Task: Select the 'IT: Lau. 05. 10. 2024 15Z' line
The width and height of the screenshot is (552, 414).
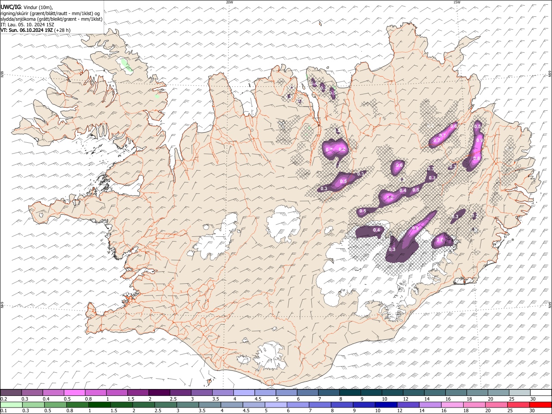Action: 28,25
